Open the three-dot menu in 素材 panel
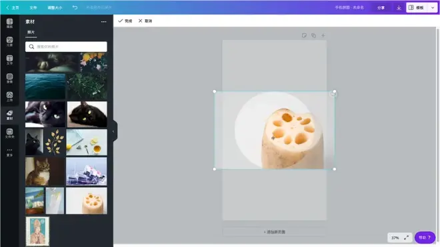The width and height of the screenshot is (440, 247). [x=104, y=22]
